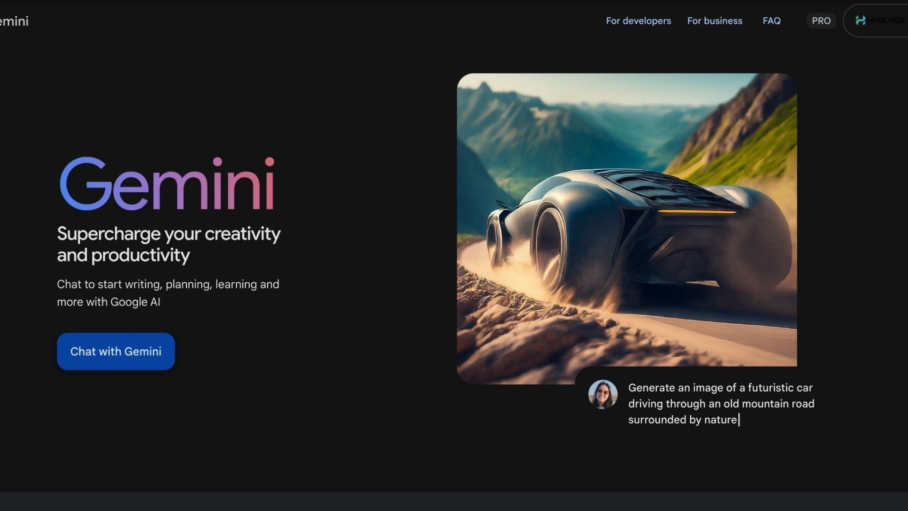Image resolution: width=908 pixels, height=511 pixels.
Task: Click the user avatar beside the prompt
Action: pos(603,394)
